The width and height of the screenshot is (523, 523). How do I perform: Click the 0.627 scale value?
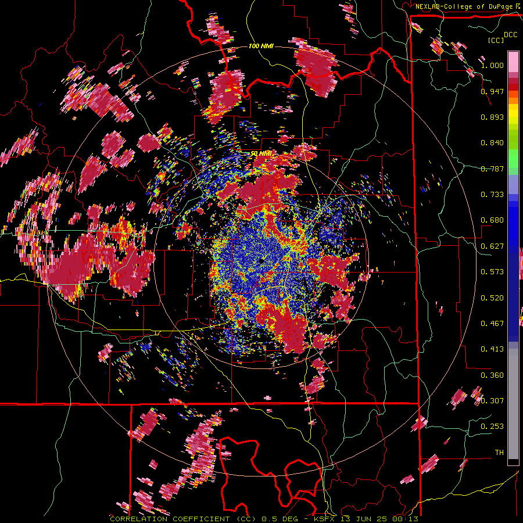click(x=492, y=246)
